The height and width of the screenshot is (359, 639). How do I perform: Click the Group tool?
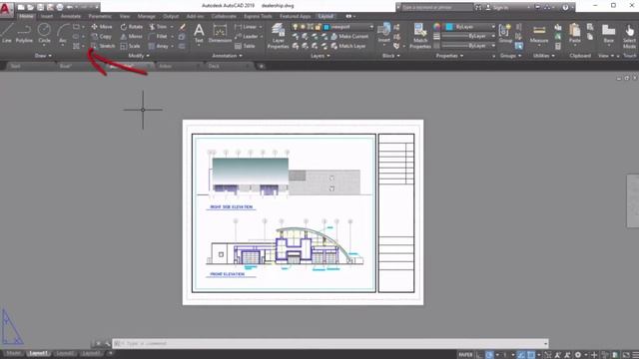click(x=505, y=33)
